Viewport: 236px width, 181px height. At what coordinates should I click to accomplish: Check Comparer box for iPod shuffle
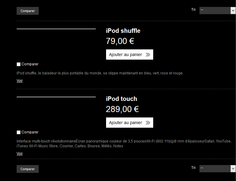click(18, 64)
